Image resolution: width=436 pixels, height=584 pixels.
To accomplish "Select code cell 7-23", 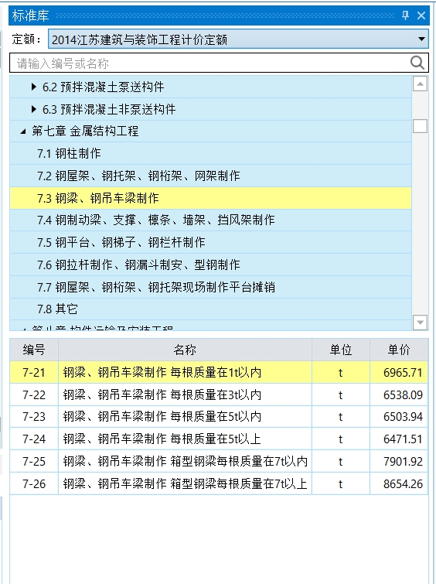I will 34,417.
